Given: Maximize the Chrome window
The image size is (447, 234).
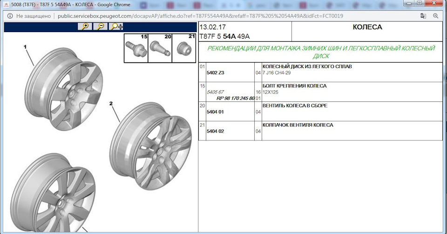Looking at the screenshot, I should 420,3.
